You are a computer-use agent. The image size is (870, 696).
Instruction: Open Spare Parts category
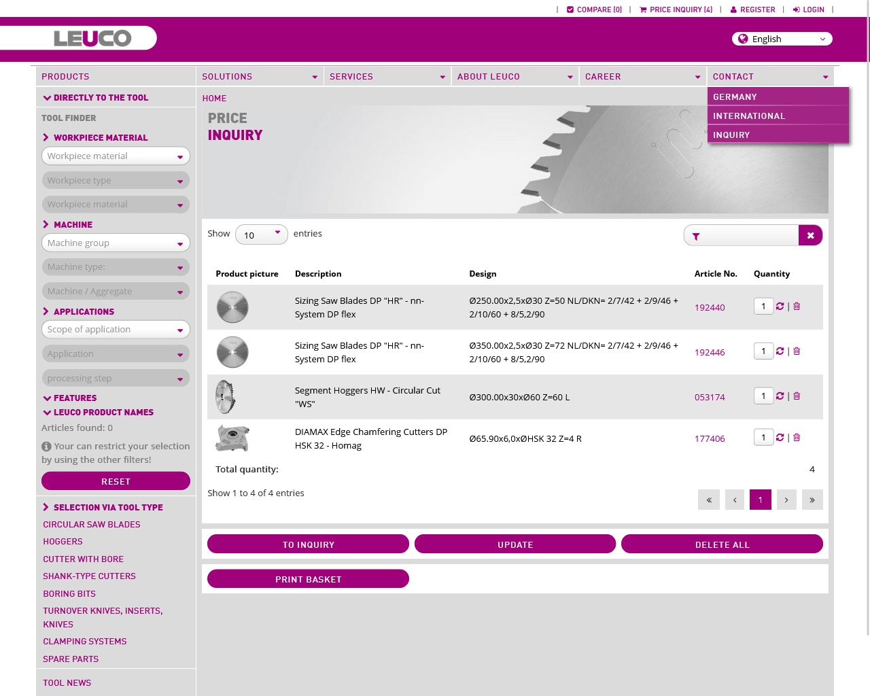pos(71,659)
